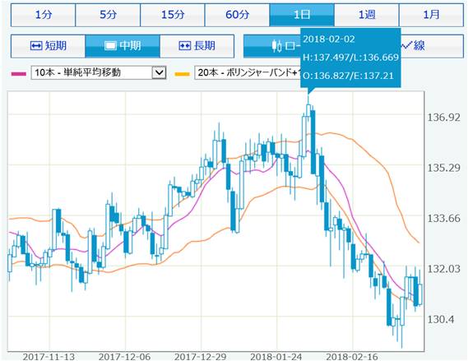Open the 60分 timeframe tab

point(237,15)
